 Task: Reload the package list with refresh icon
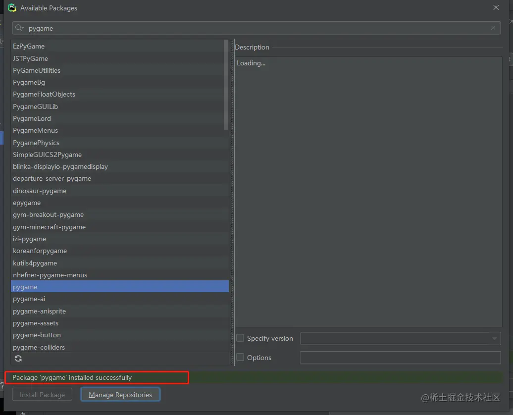click(18, 359)
